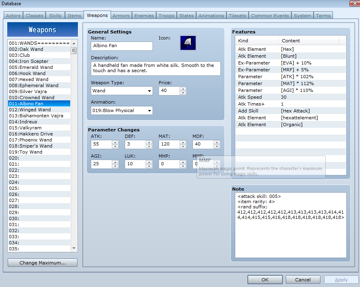The image size is (360, 287).
Task: Select the Atk Element [Organic] feature row
Action: 291,125
